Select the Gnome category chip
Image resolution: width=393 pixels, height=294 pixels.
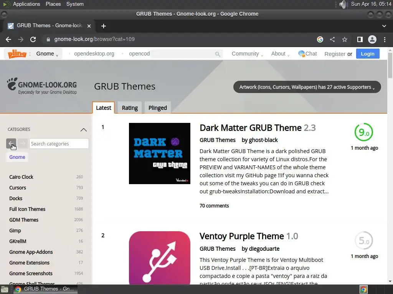pyautogui.click(x=17, y=157)
